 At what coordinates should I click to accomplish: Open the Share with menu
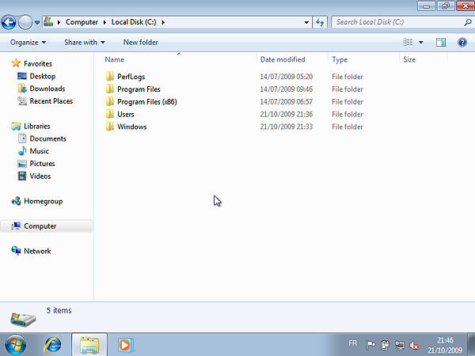click(85, 42)
